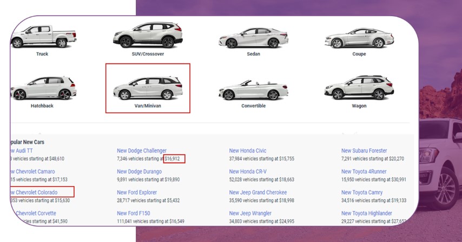Pick the Coupe body style image
The image size is (462, 242).
click(x=359, y=38)
